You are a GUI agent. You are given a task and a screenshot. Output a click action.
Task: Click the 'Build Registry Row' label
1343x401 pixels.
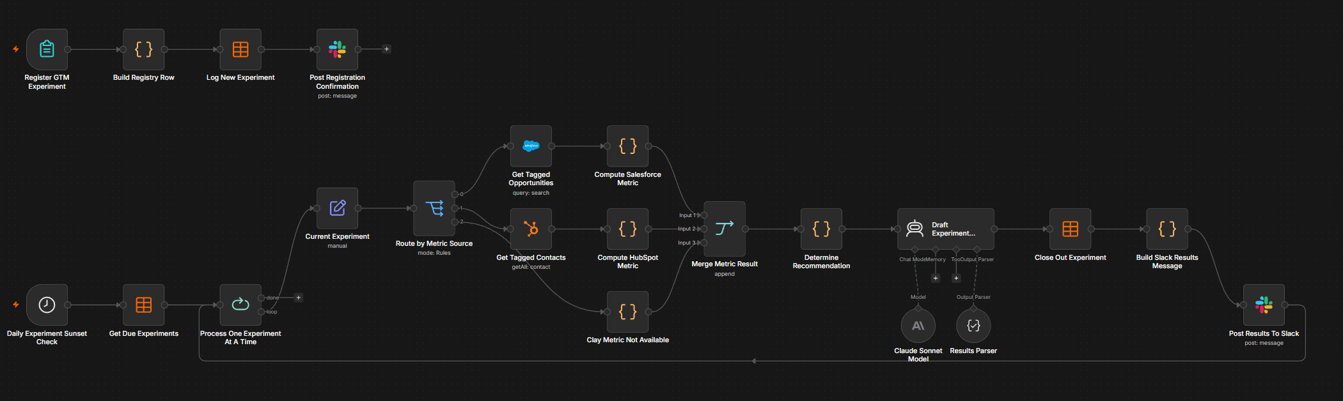coord(144,77)
